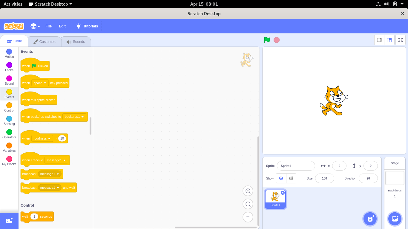Click the Backdrops label
This screenshot has height=229, width=408.
pyautogui.click(x=395, y=190)
